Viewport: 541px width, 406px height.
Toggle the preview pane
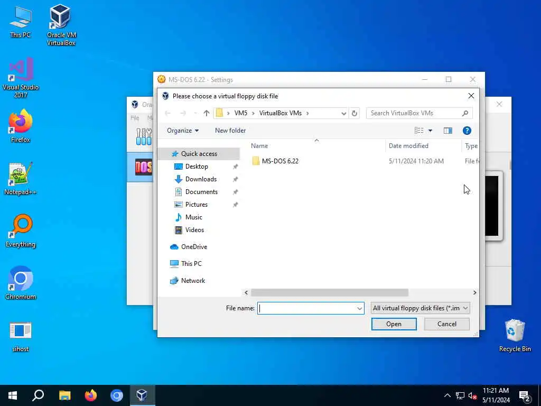coord(448,131)
